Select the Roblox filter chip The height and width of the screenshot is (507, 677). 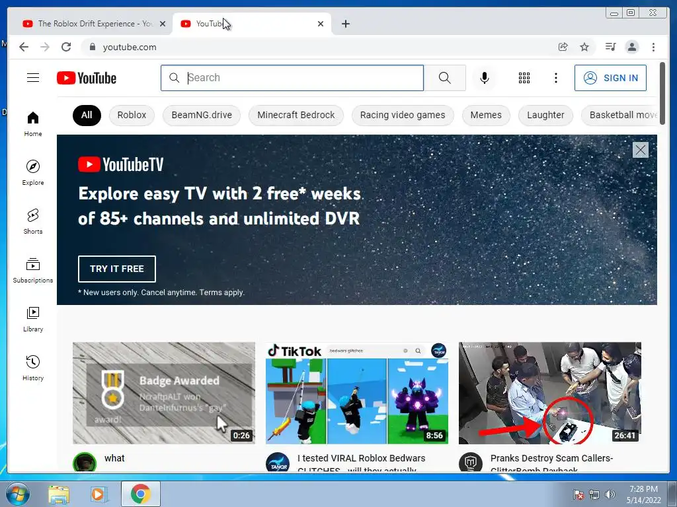coord(132,115)
